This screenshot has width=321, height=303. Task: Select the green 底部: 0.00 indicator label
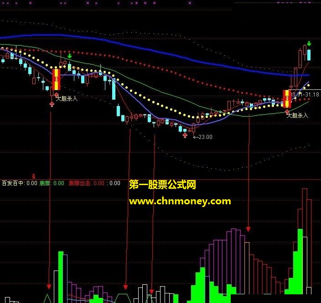[x=52, y=183]
